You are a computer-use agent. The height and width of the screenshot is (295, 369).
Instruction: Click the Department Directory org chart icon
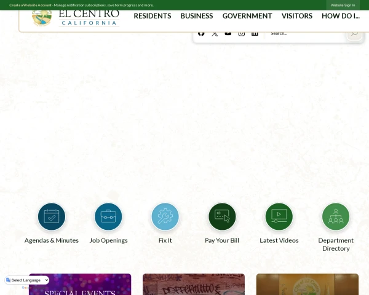coord(336,216)
